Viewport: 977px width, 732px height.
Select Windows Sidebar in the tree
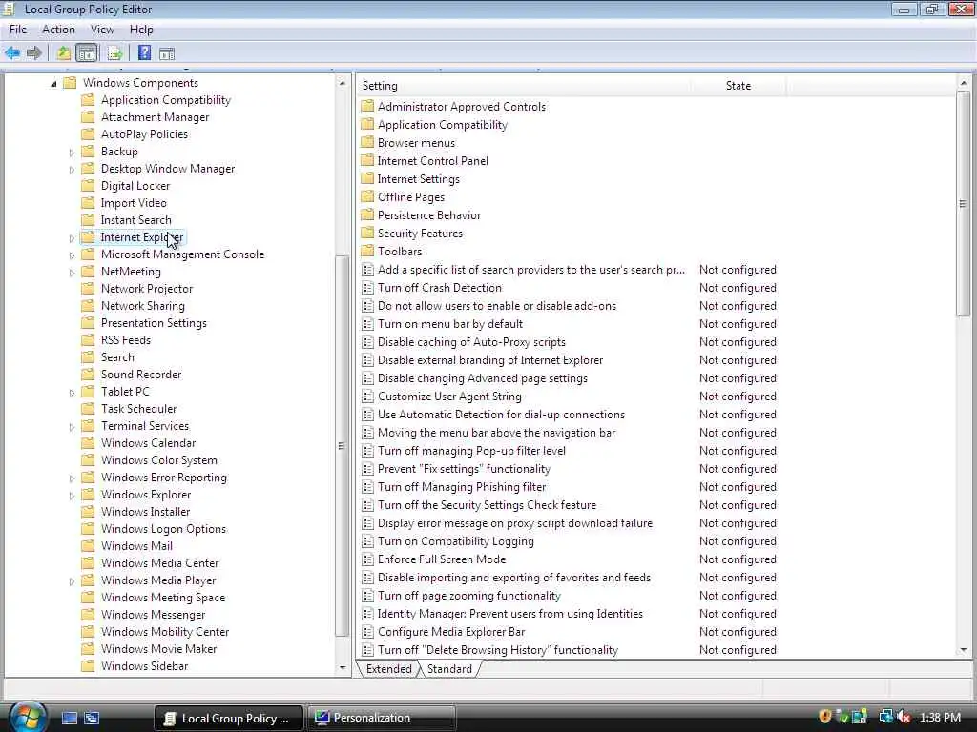point(145,665)
